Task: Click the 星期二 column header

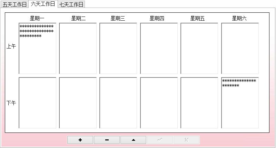Action: coord(78,18)
